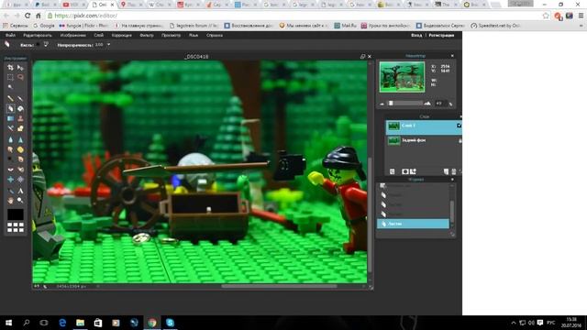Image resolution: width=587 pixels, height=330 pixels.
Task: Click the Регистрация link
Action: [x=441, y=35]
